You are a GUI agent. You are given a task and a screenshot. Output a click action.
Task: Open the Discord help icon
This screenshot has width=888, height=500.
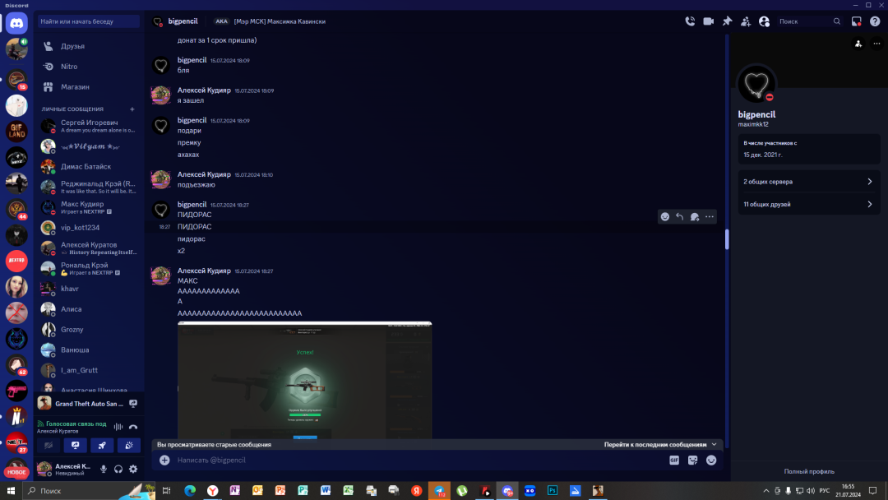pos(875,21)
